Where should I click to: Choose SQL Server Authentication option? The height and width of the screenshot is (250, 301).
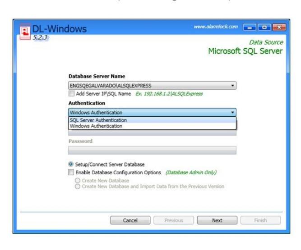(152, 120)
